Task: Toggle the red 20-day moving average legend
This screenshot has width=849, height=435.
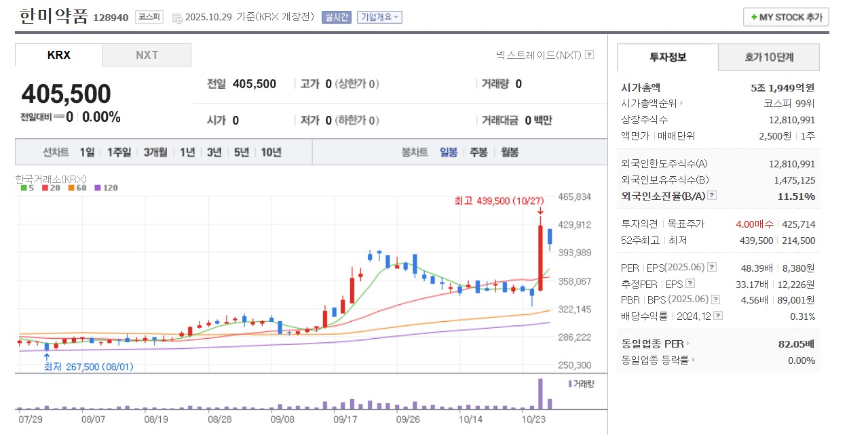Action: pos(44,188)
